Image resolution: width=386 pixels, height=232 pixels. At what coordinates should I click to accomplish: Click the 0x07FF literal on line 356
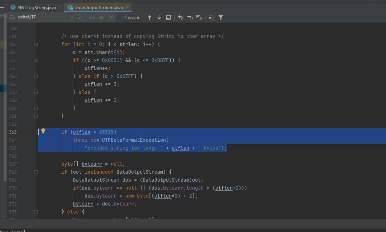[x=125, y=76]
